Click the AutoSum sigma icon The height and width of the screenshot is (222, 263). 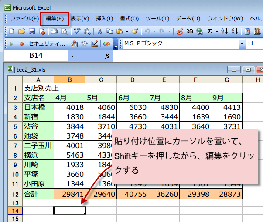coord(209,31)
